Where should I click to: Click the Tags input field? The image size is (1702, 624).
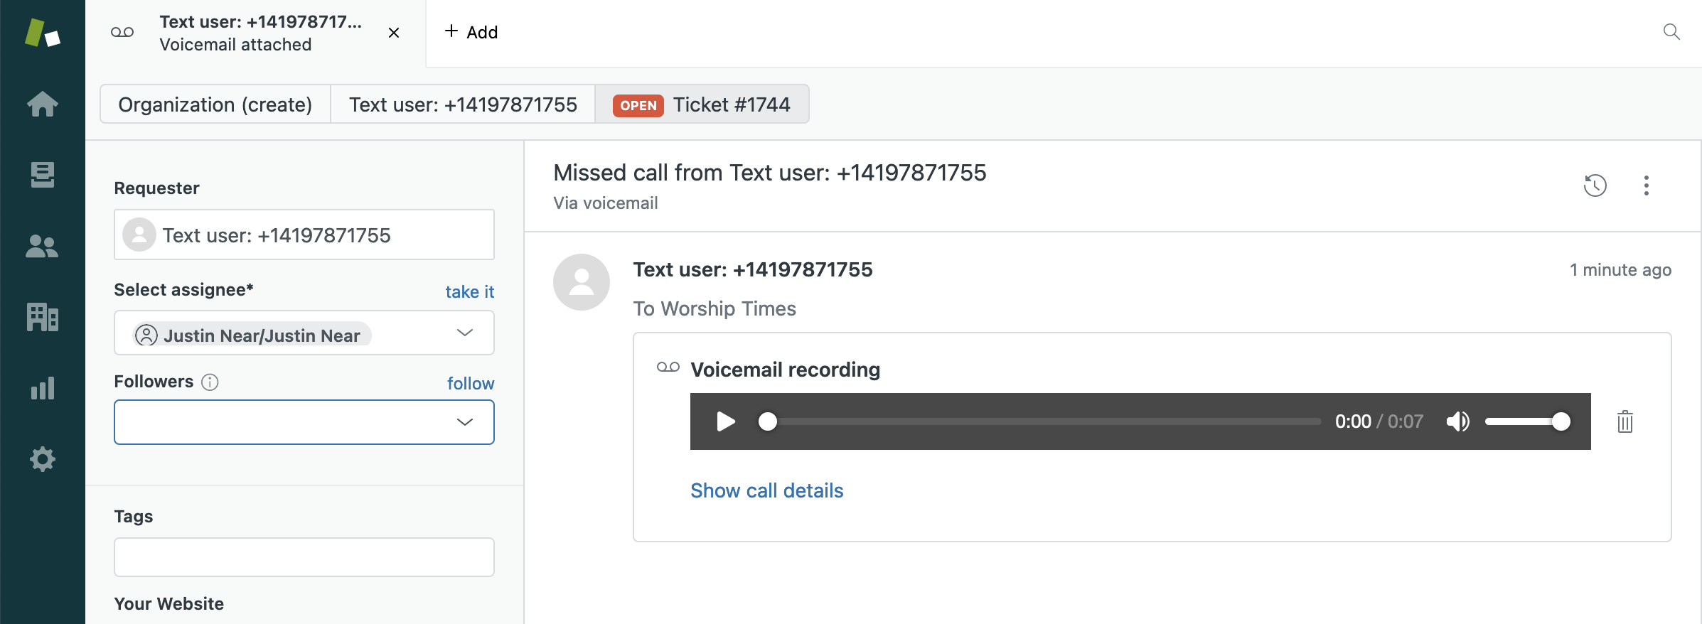(x=304, y=557)
